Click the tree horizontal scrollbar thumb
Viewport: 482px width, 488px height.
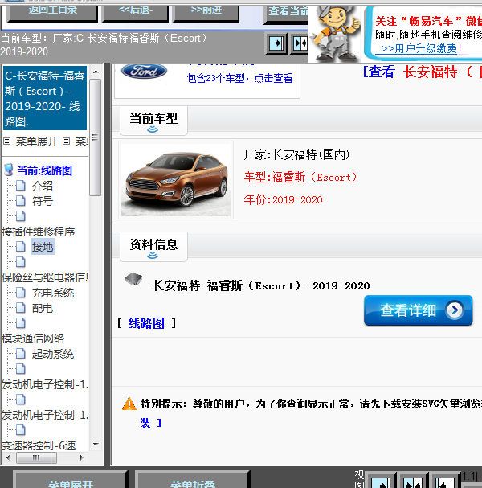(x=36, y=457)
